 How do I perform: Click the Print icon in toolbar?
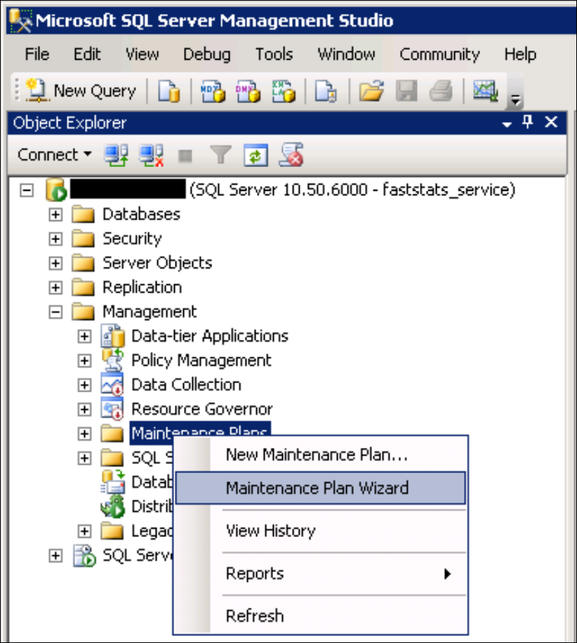tap(441, 91)
